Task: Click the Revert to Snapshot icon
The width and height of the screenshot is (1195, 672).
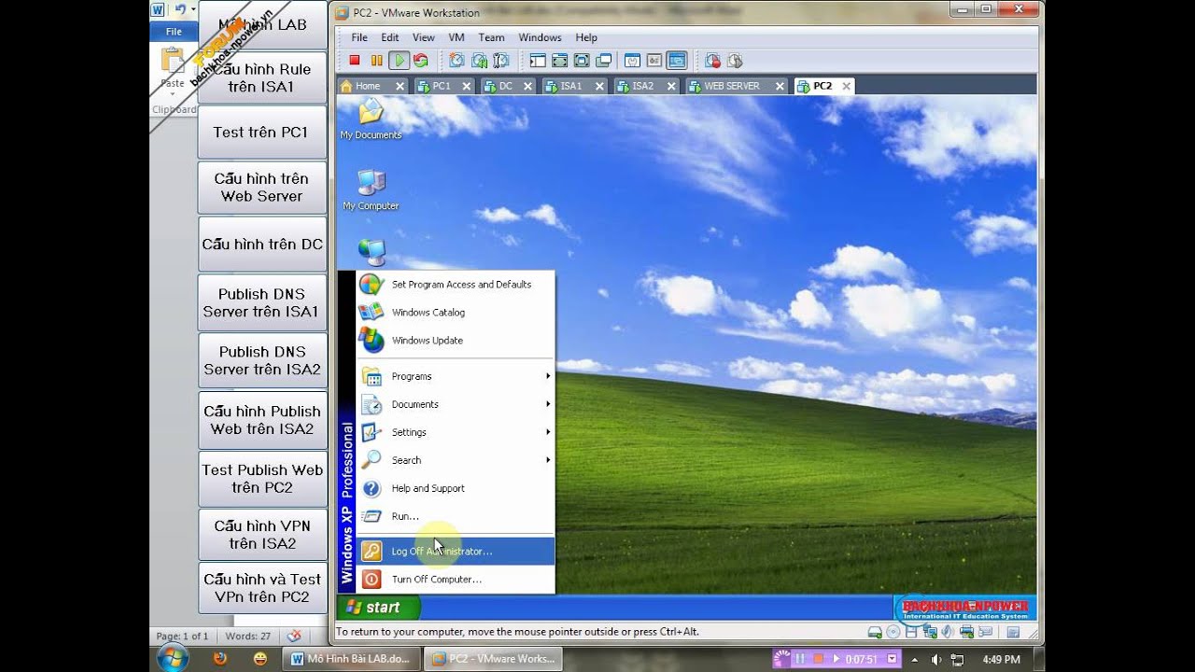Action: [479, 61]
